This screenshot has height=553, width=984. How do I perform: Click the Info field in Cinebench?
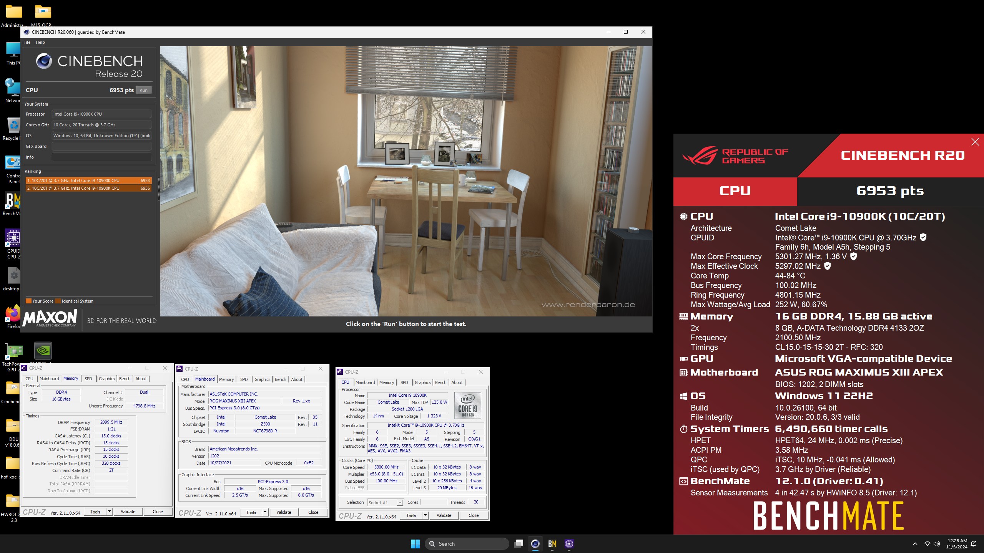[x=101, y=157]
